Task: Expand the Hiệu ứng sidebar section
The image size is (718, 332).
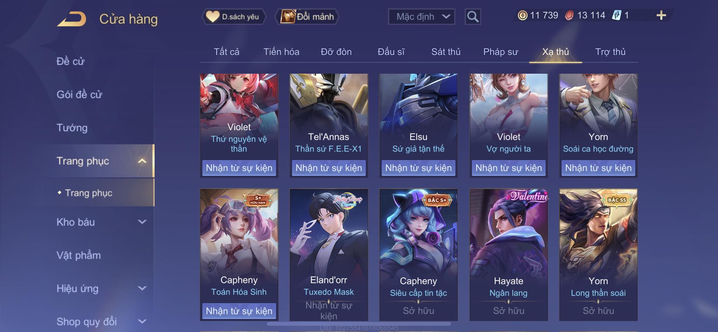Action: (x=142, y=288)
